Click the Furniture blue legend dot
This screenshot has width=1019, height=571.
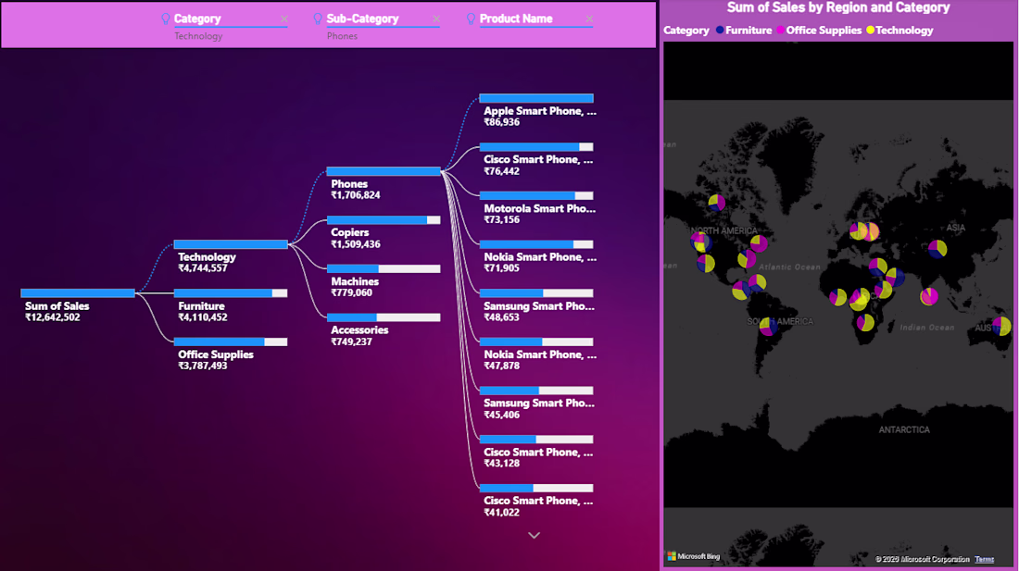(720, 30)
